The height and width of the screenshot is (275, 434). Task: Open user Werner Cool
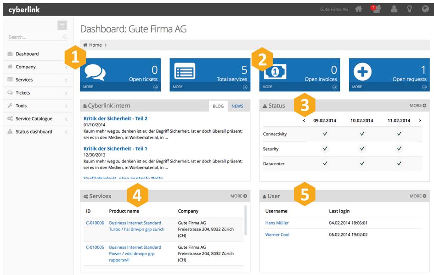277,234
